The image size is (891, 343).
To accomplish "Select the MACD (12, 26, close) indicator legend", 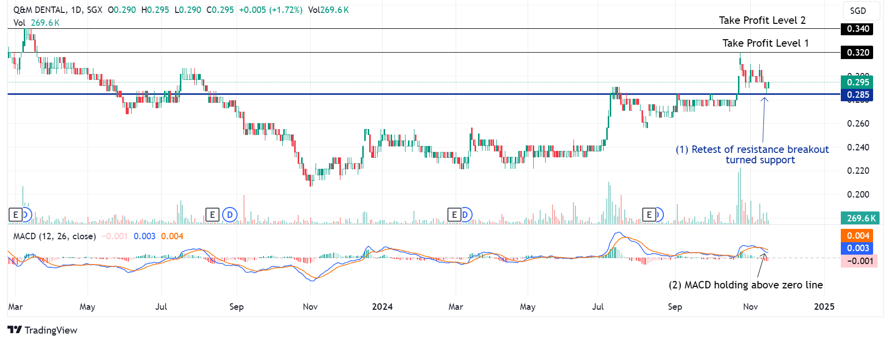I will tap(55, 236).
